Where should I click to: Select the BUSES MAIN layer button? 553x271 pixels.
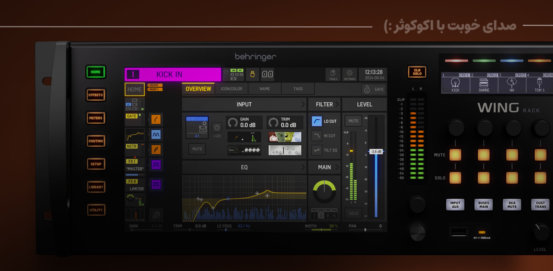[x=484, y=205]
